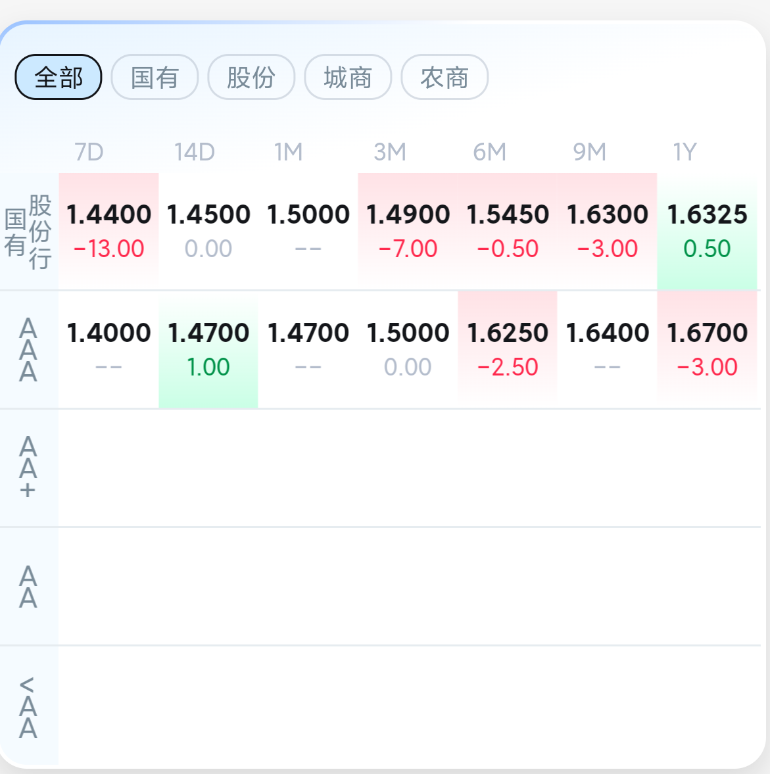Open the 1.6325 green cell under 1Y
The height and width of the screenshot is (774, 770).
[707, 231]
